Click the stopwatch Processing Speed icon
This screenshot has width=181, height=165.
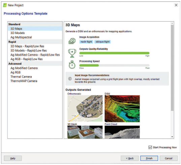(x=72, y=65)
